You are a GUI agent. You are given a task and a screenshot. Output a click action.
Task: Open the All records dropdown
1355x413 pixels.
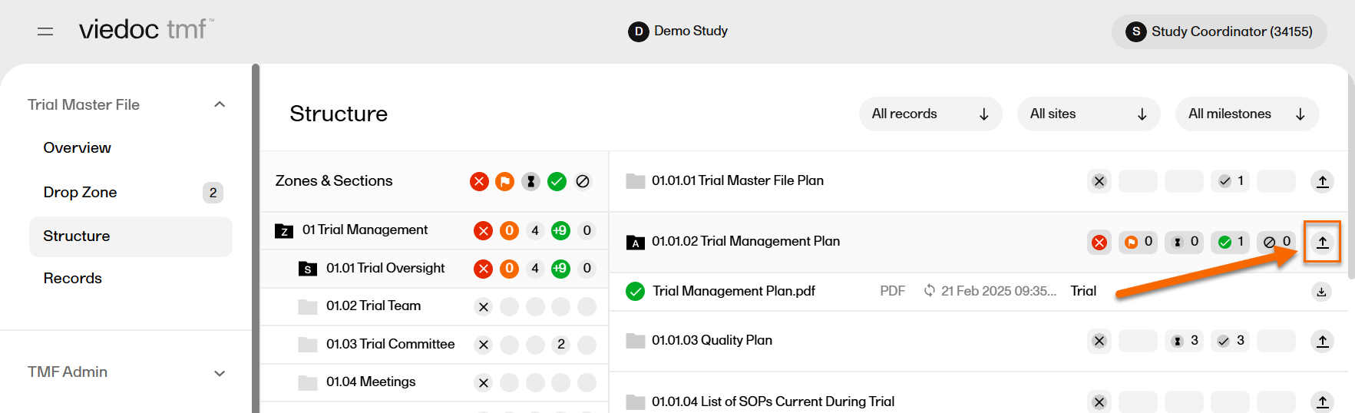pyautogui.click(x=930, y=114)
